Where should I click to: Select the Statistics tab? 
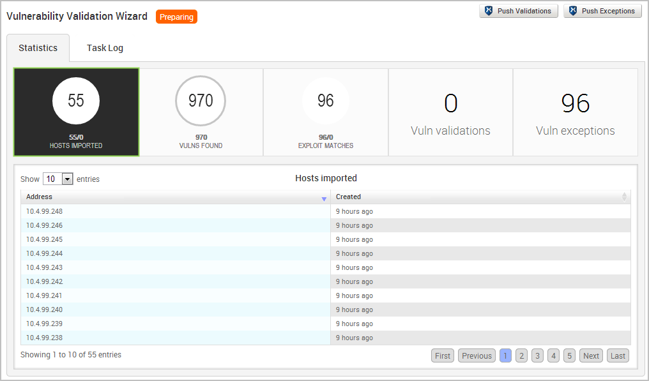click(38, 48)
